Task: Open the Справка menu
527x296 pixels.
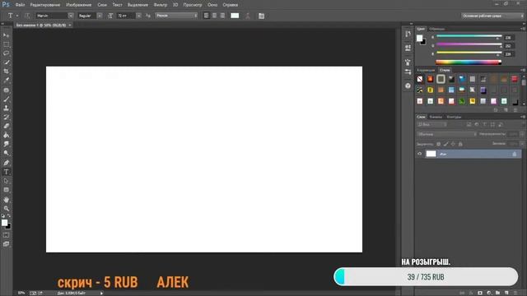Action: [231, 5]
